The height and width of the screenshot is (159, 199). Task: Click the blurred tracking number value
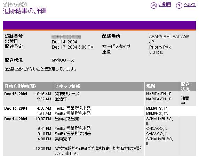(x=66, y=37)
